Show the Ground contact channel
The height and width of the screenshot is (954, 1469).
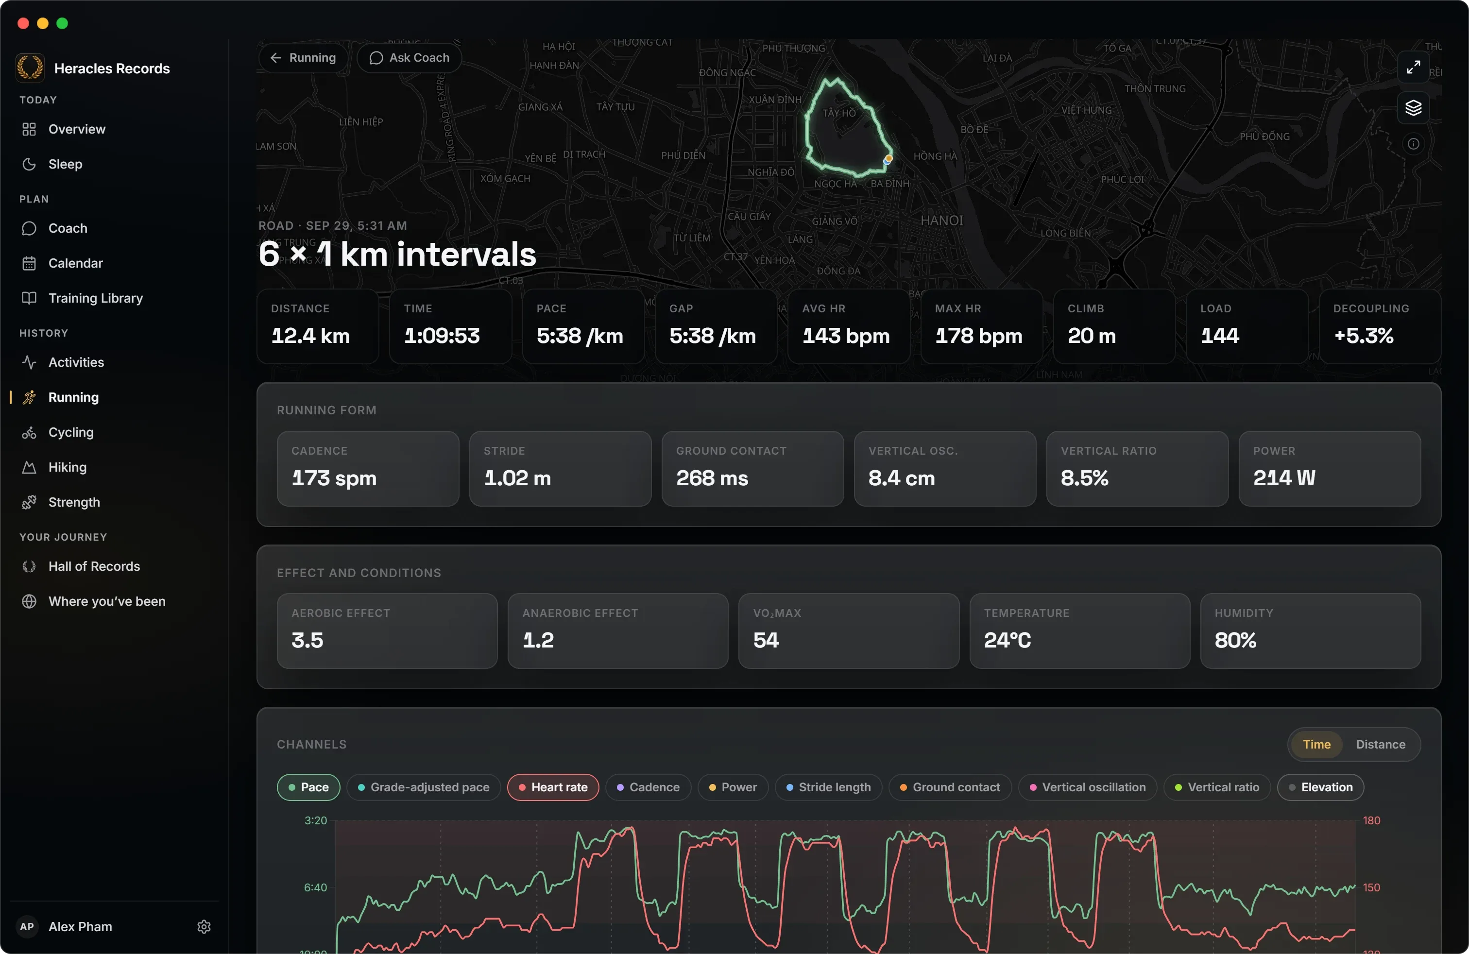tap(950, 787)
